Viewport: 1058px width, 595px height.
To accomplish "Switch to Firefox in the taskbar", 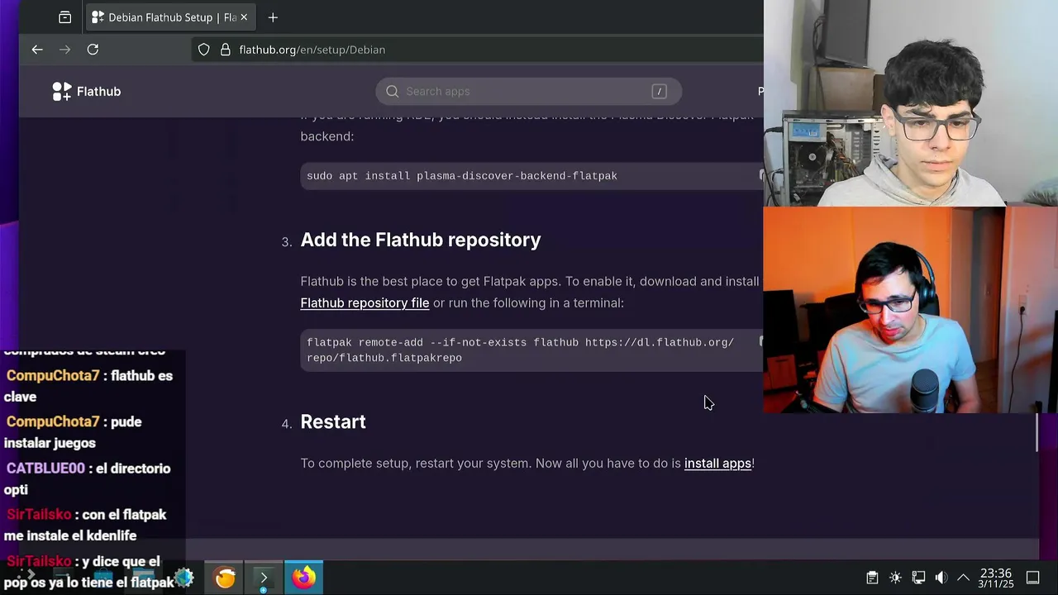I will point(303,578).
